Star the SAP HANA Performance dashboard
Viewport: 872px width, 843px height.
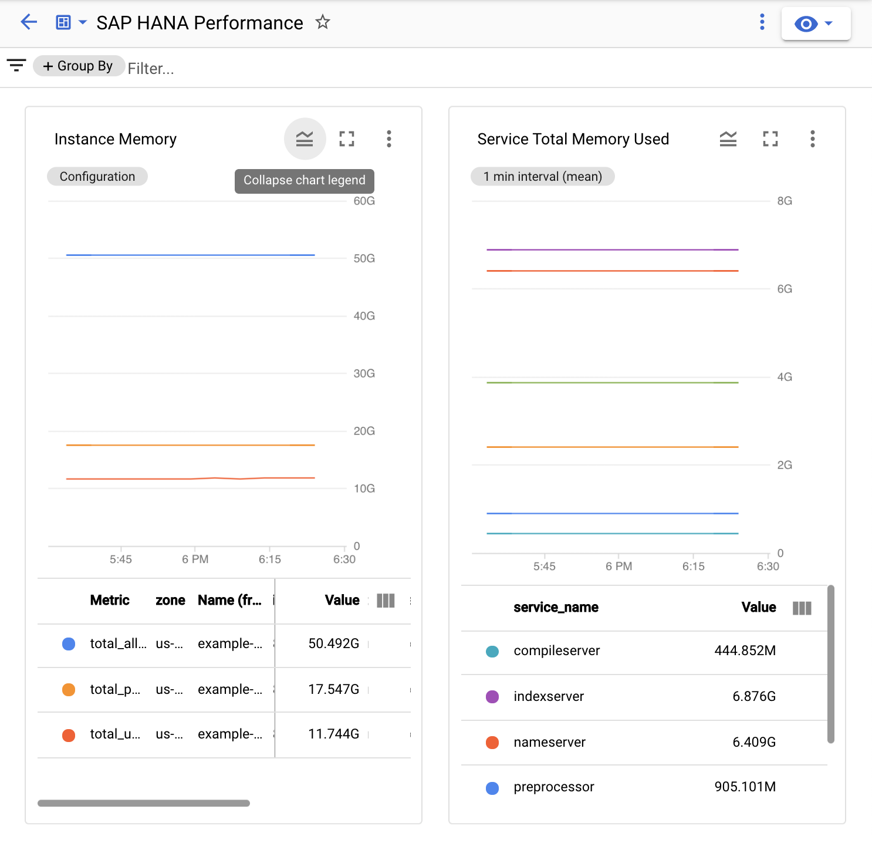323,22
